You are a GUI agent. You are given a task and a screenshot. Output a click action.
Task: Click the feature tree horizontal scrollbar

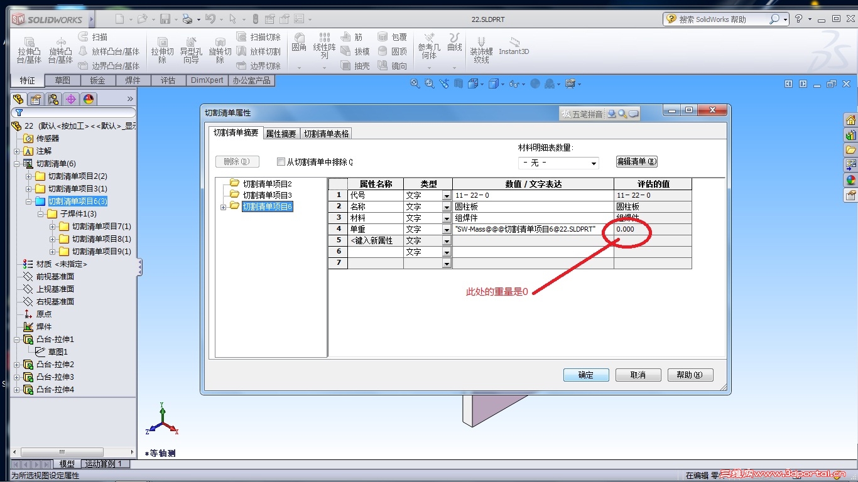click(73, 452)
